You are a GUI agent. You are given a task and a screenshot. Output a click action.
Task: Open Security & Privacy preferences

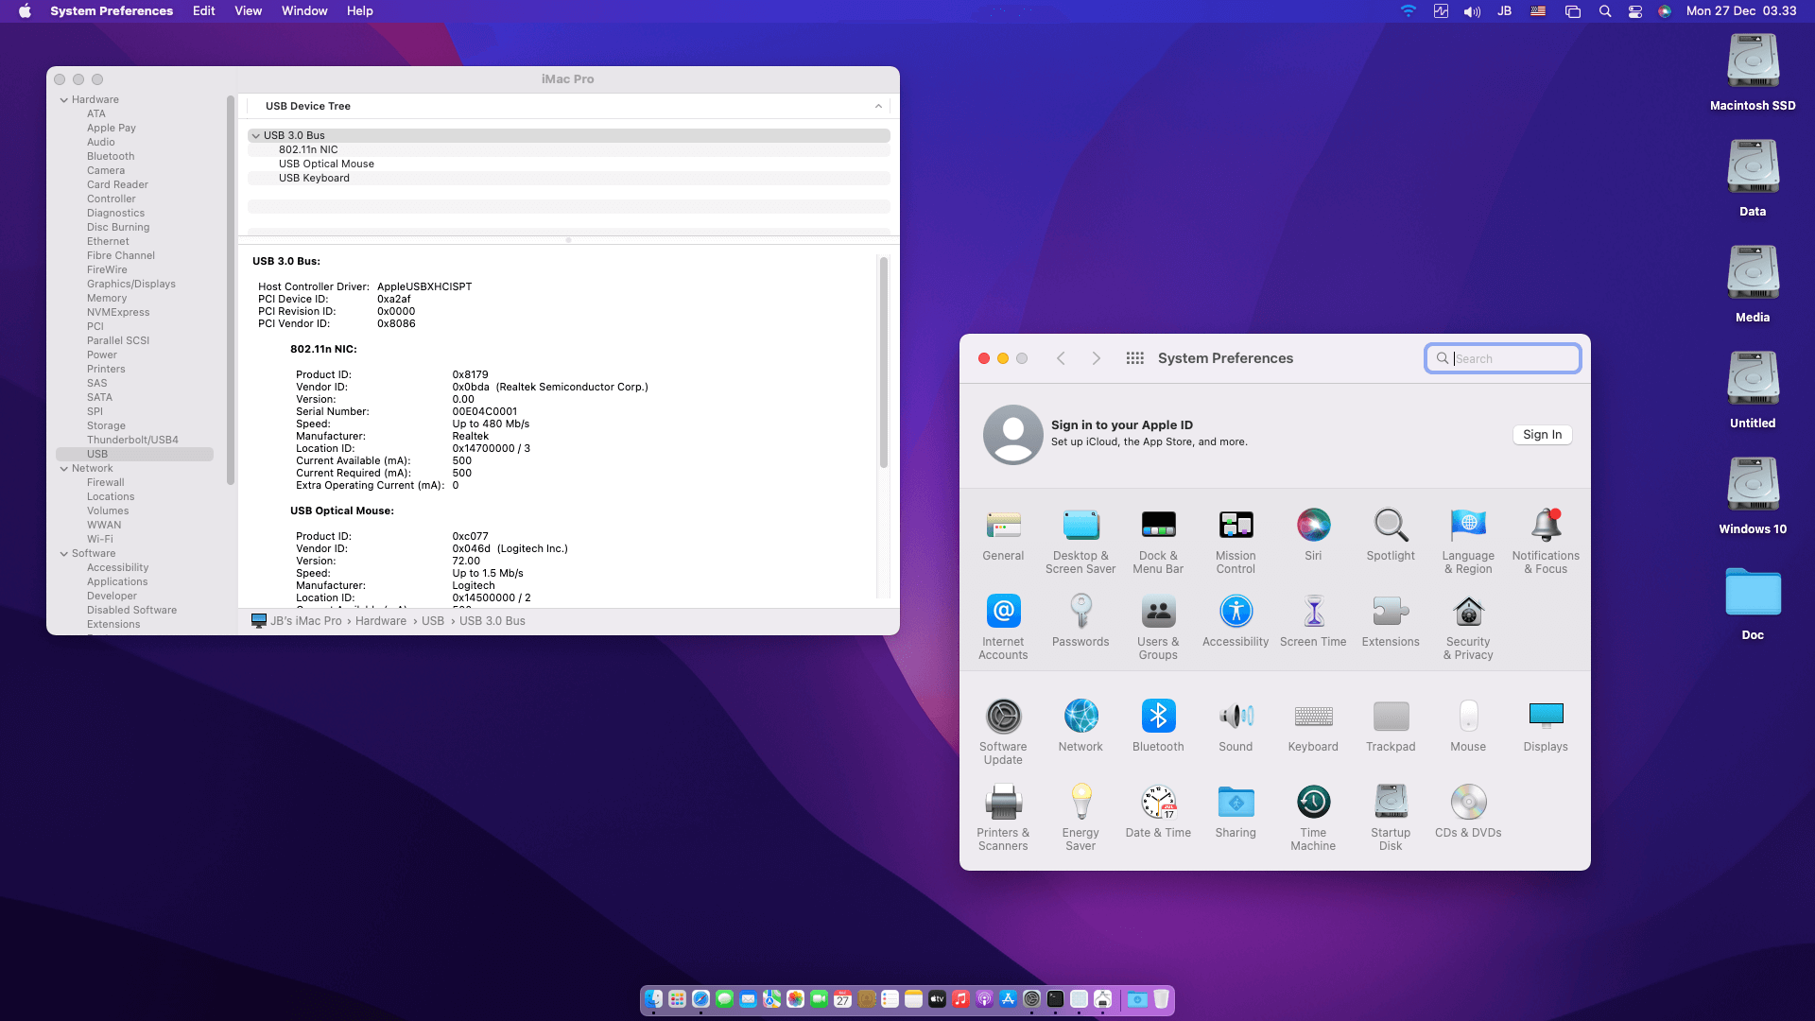[1468, 627]
